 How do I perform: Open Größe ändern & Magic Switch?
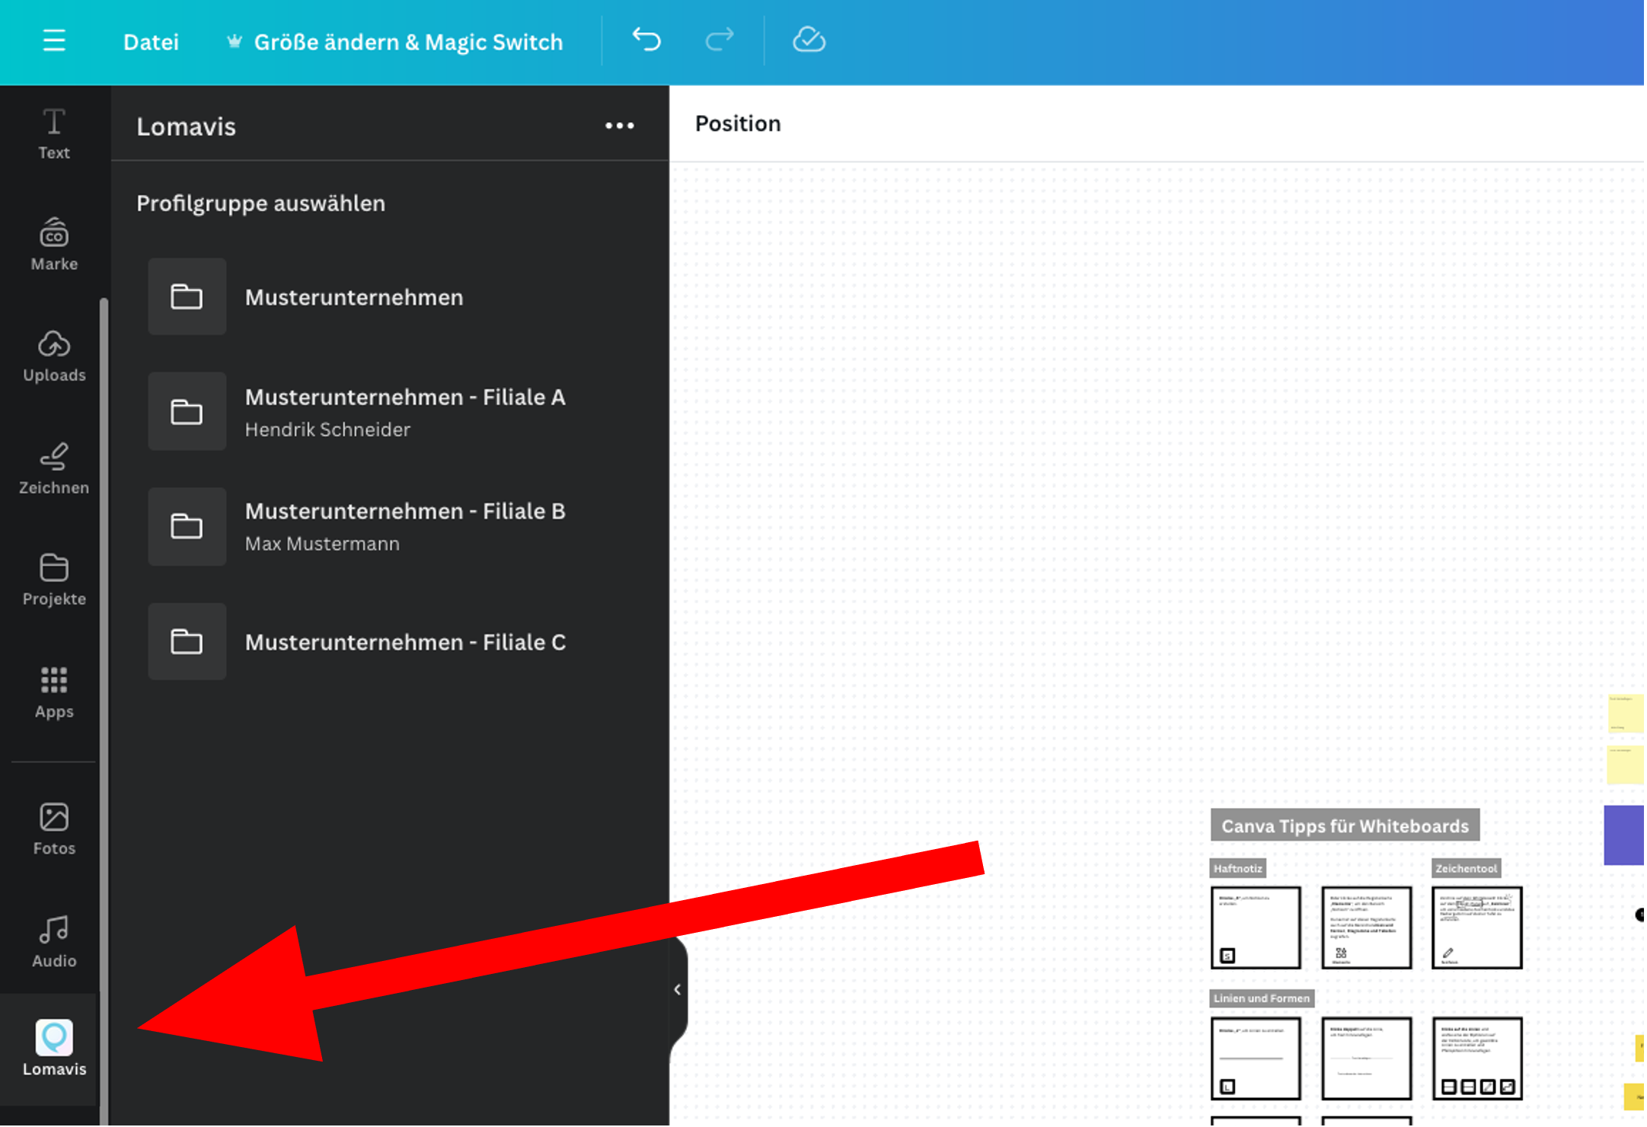pyautogui.click(x=395, y=42)
